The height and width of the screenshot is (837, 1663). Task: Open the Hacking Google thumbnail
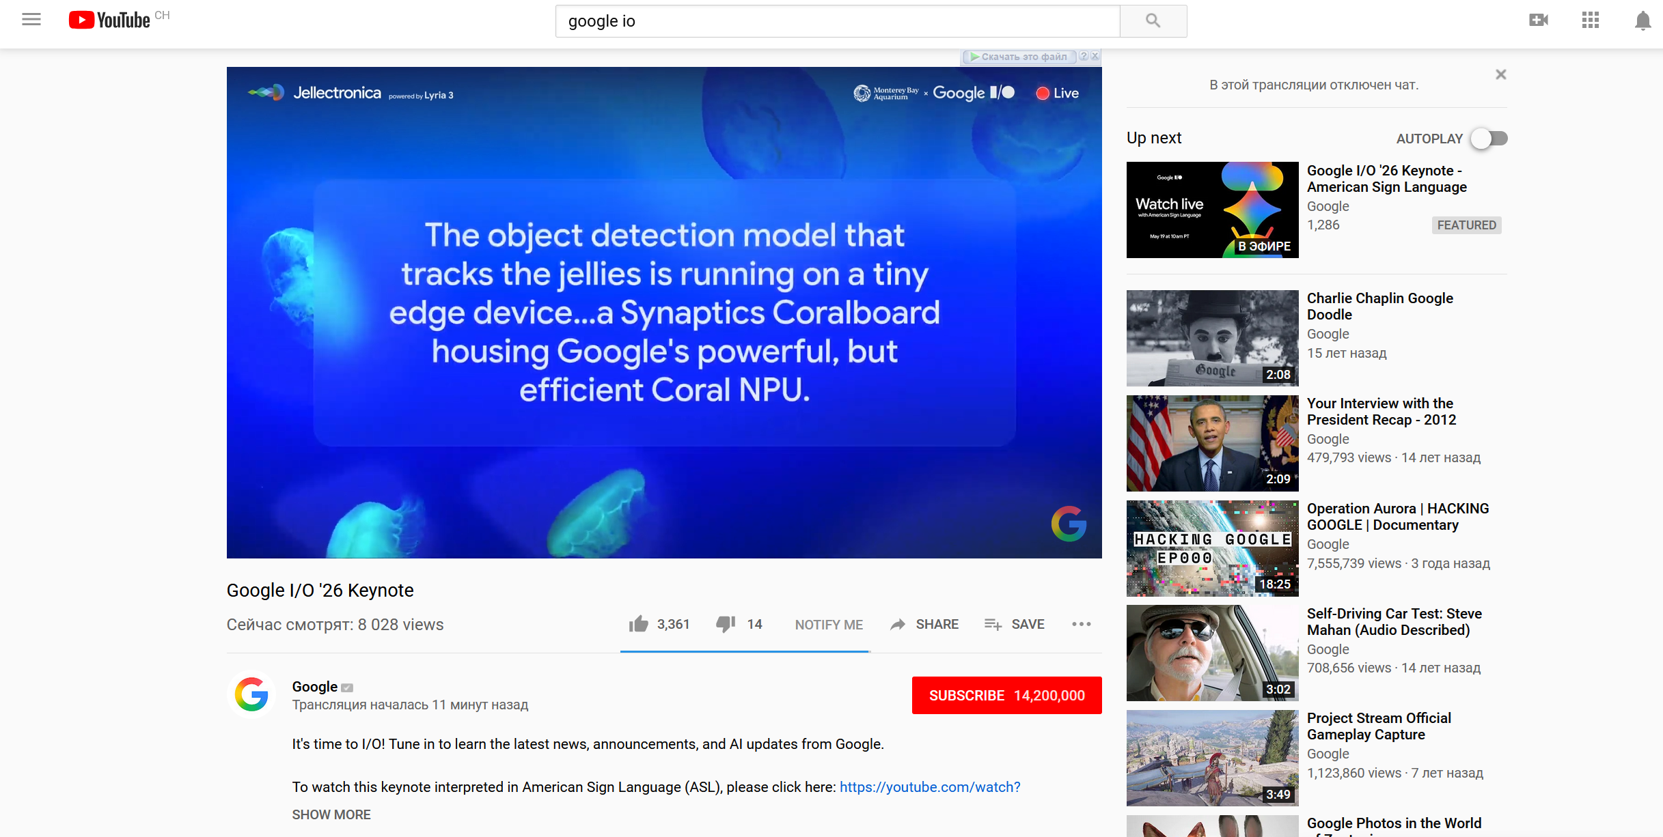tap(1212, 548)
